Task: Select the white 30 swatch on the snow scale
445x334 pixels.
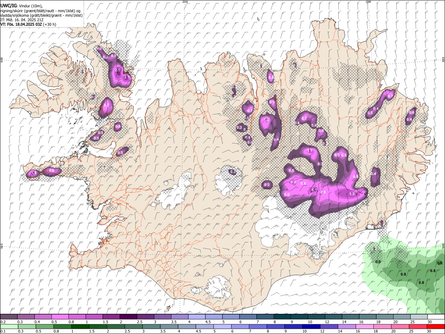Action: 436,317
